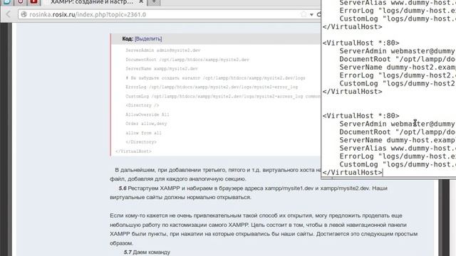Click the globe site identity icon
Viewport: 456px width, 256px height.
point(24,14)
